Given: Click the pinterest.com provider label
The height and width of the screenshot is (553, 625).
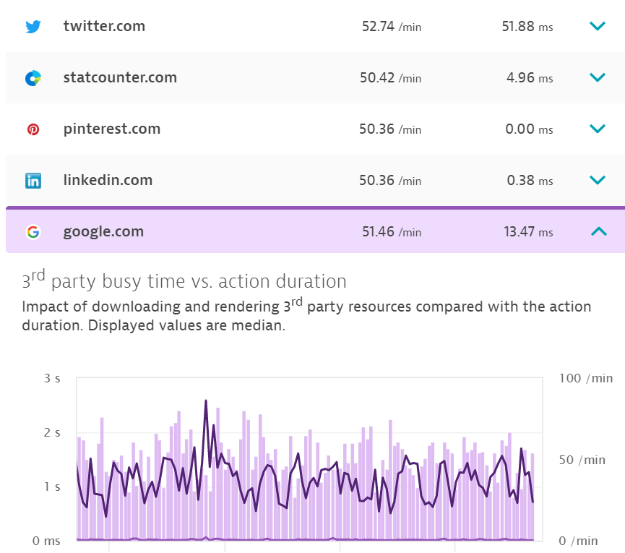Looking at the screenshot, I should click(112, 129).
